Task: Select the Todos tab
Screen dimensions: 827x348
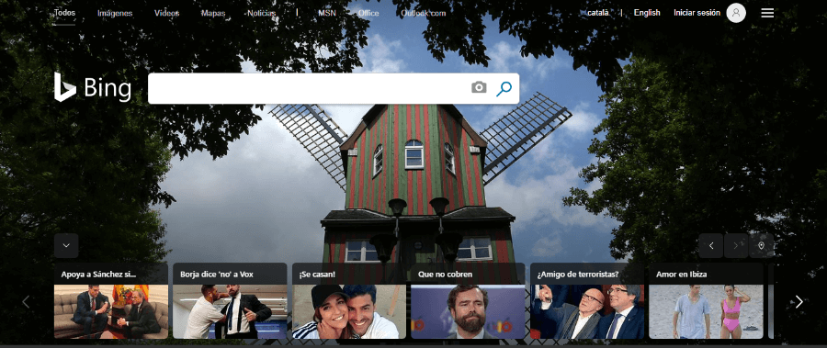Action: pyautogui.click(x=64, y=13)
